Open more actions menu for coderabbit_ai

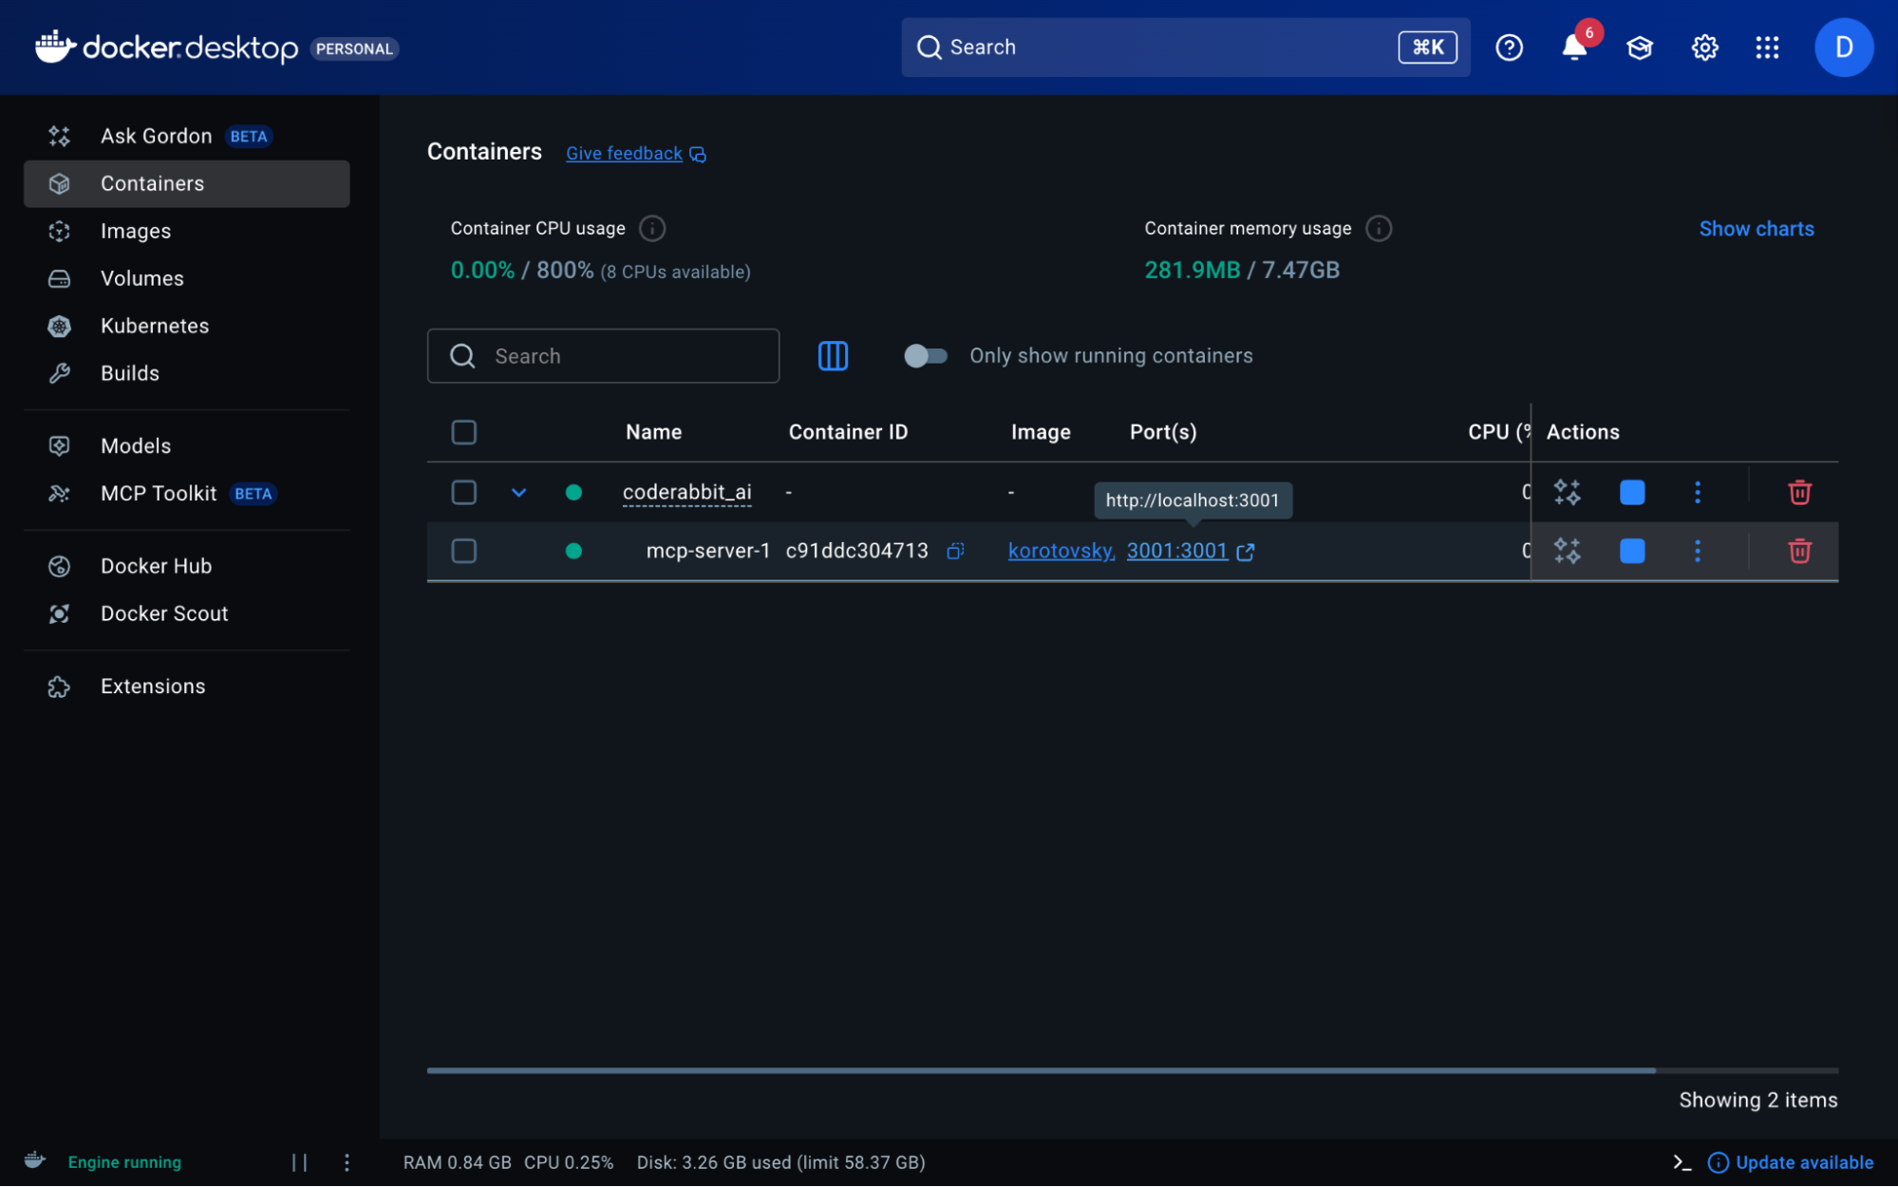[x=1698, y=492]
